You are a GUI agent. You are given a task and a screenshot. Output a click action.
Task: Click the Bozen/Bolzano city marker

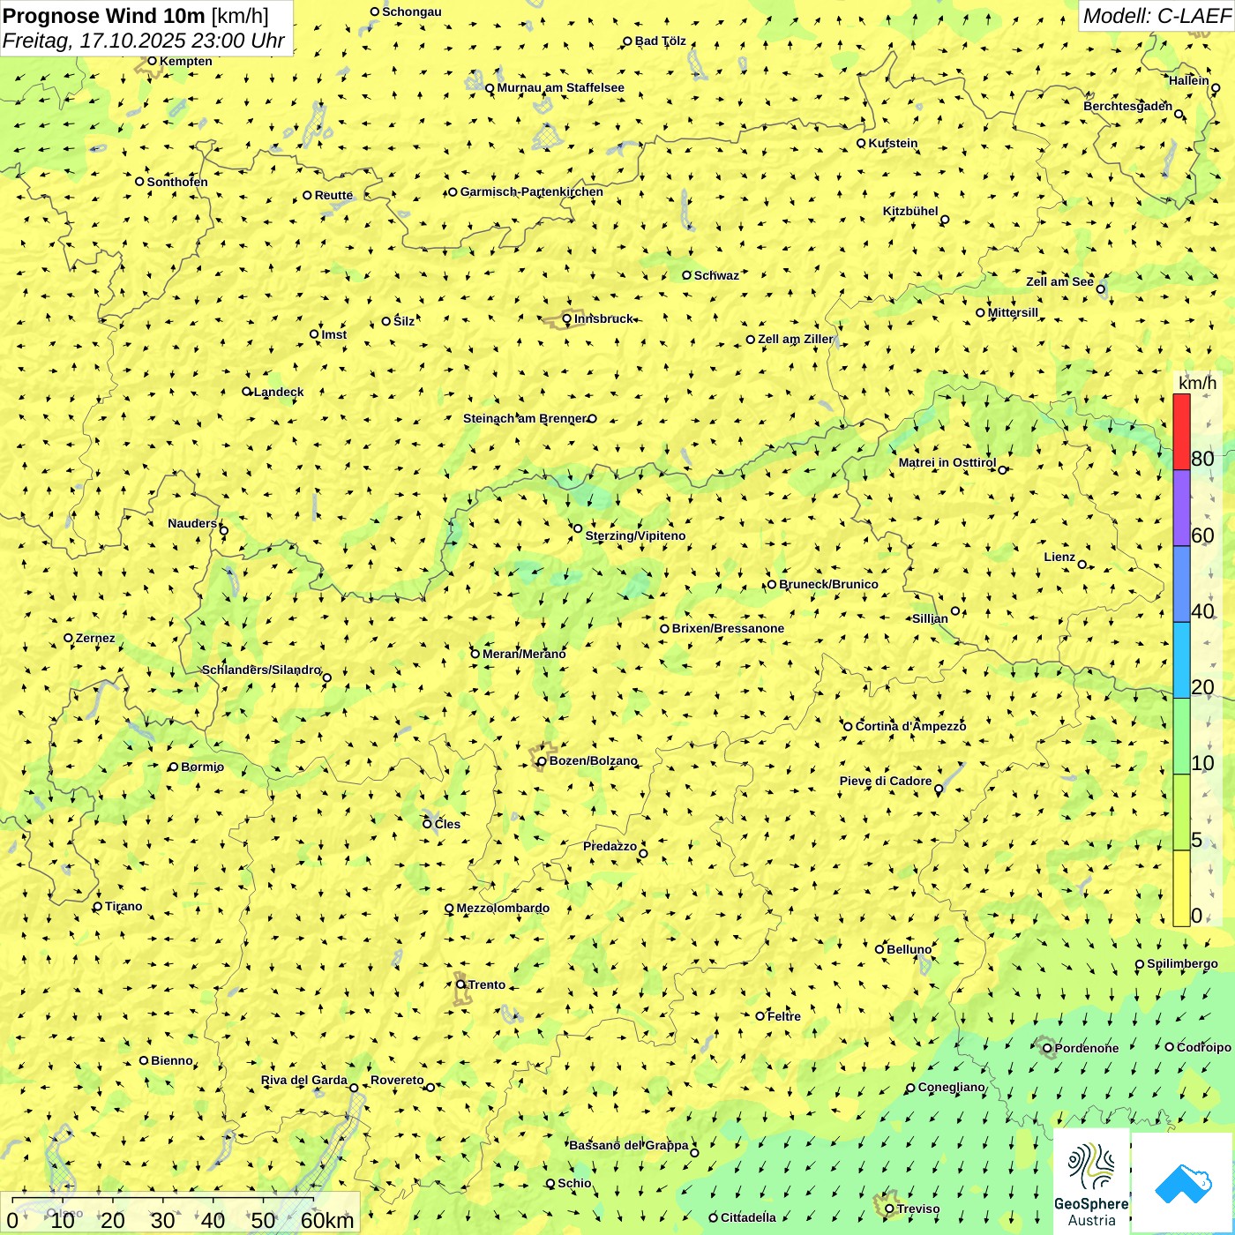pyautogui.click(x=542, y=761)
